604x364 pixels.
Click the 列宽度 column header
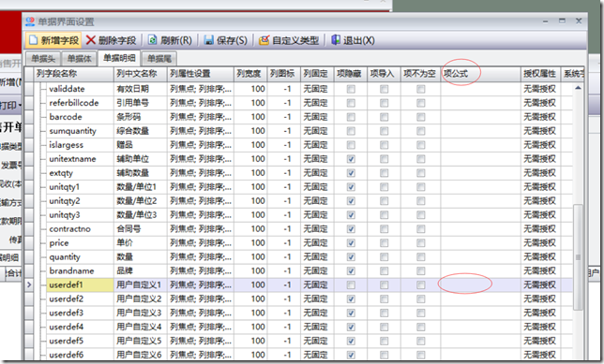click(x=250, y=73)
